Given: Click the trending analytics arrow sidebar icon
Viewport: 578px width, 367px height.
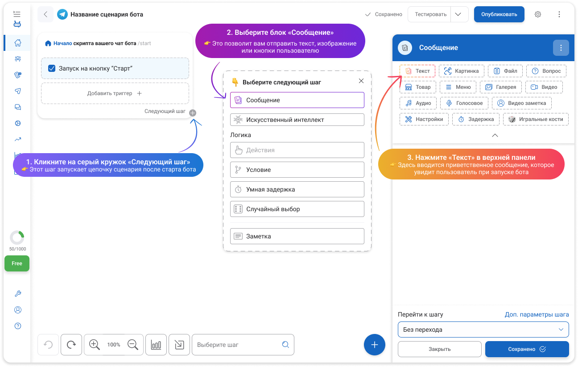Looking at the screenshot, I should tap(18, 139).
